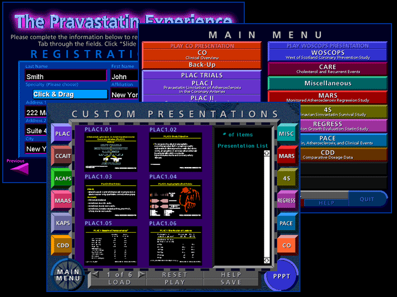Click the PLAY button
This screenshot has height=297, width=397.
point(175,282)
